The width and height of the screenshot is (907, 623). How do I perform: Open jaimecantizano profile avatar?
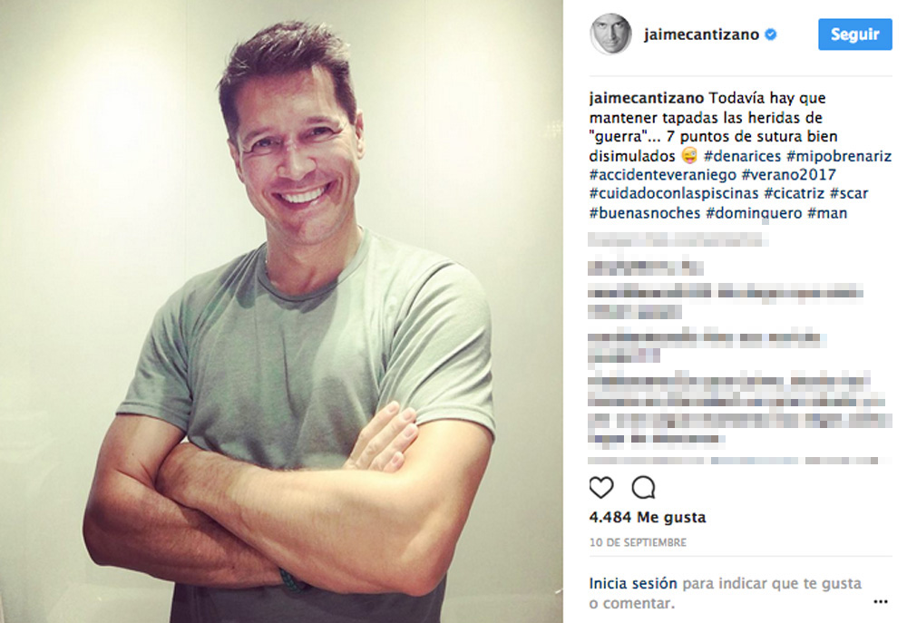coord(610,34)
